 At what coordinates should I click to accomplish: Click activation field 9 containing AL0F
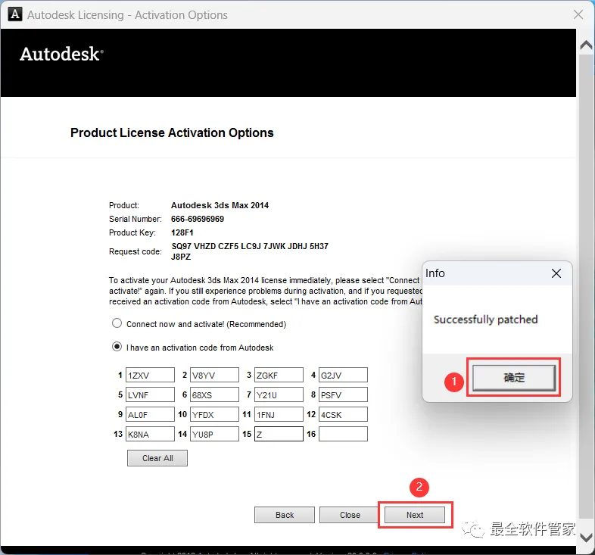151,414
